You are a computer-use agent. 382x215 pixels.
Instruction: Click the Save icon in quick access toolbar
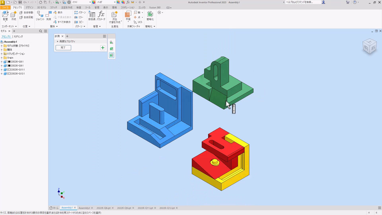(x=20, y=2)
